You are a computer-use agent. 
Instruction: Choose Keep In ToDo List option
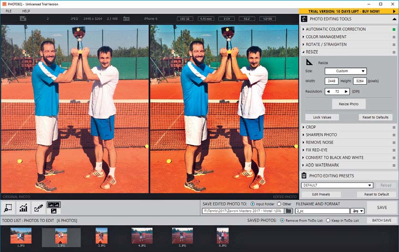pyautogui.click(x=328, y=220)
